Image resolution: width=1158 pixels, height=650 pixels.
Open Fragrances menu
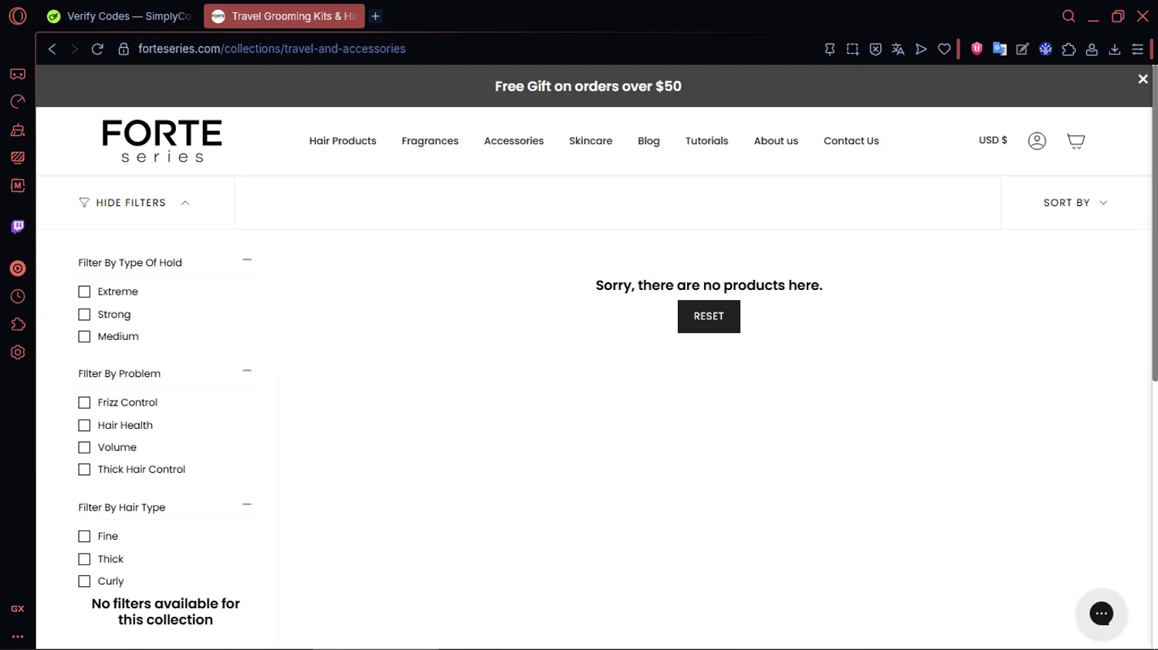[x=430, y=141]
